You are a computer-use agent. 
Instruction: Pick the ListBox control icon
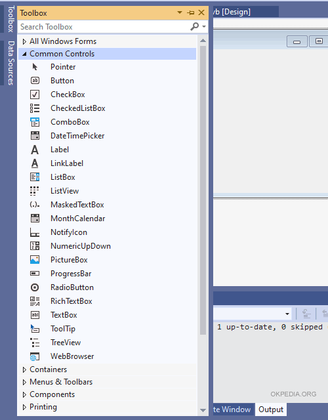tap(35, 177)
